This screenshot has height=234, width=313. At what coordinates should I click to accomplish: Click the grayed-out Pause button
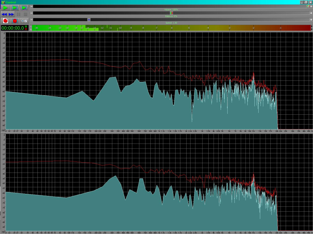18,14
